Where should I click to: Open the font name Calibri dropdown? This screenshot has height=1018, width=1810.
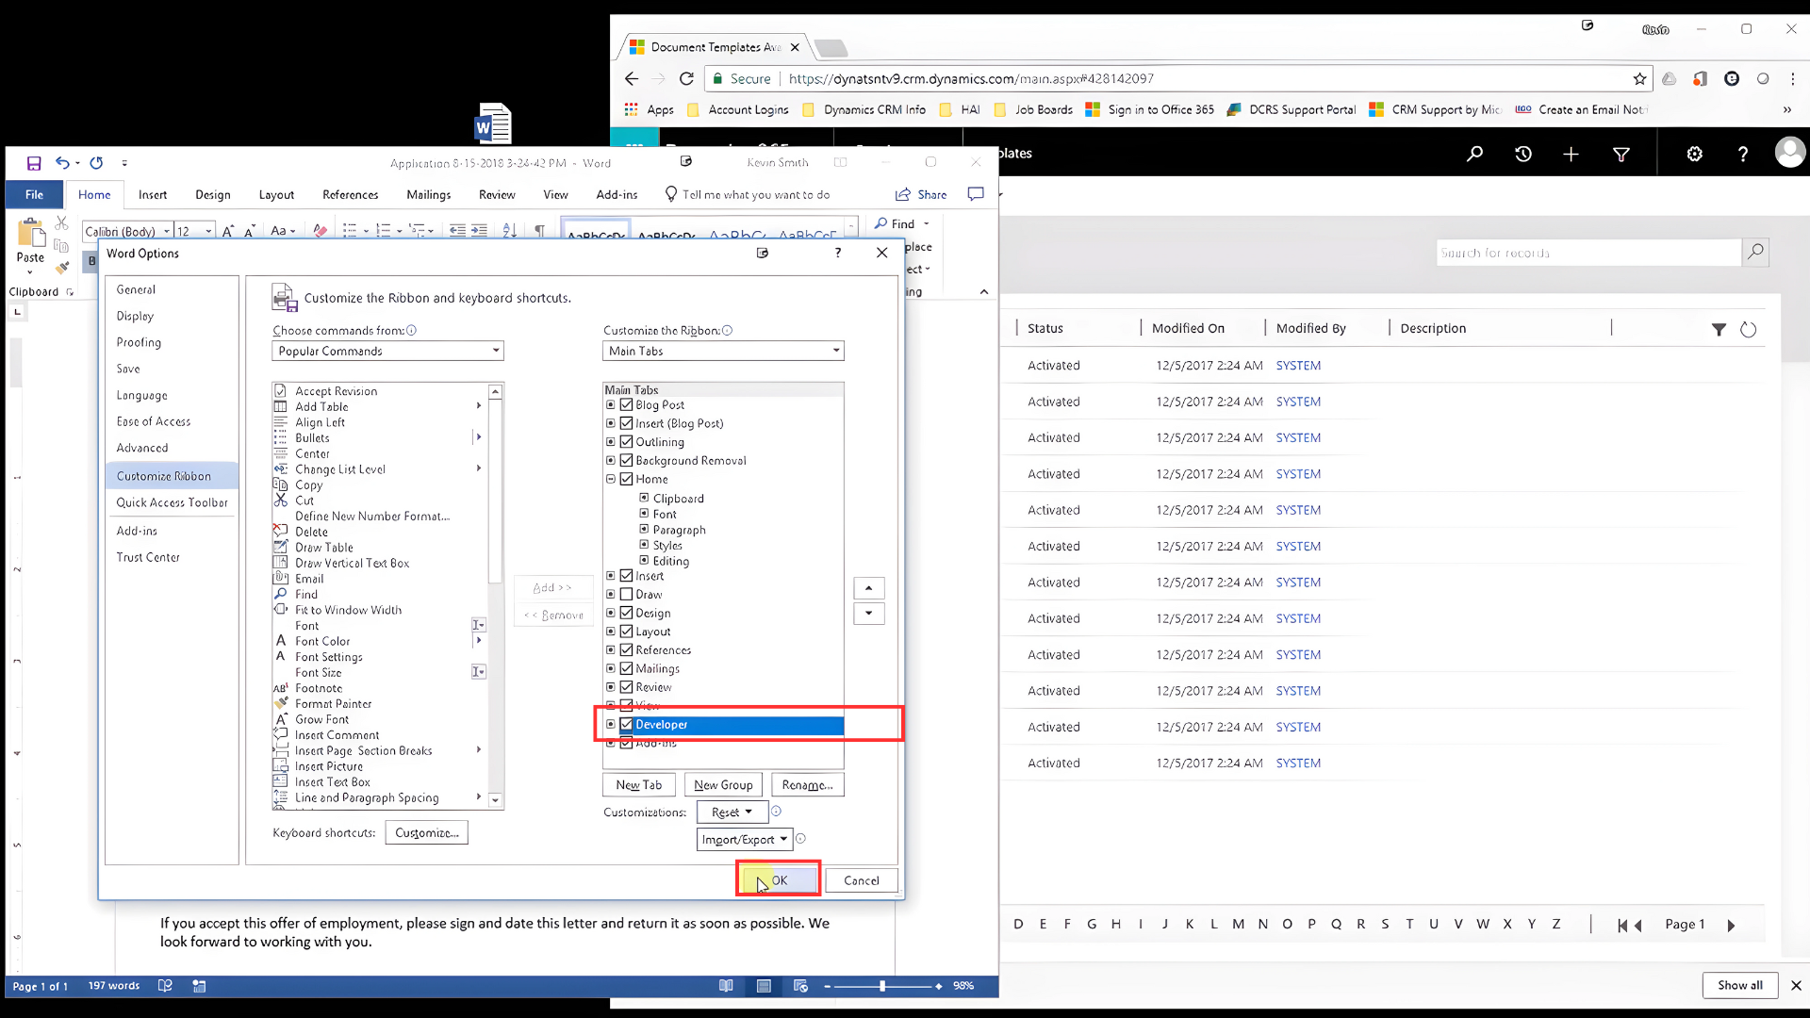point(167,232)
